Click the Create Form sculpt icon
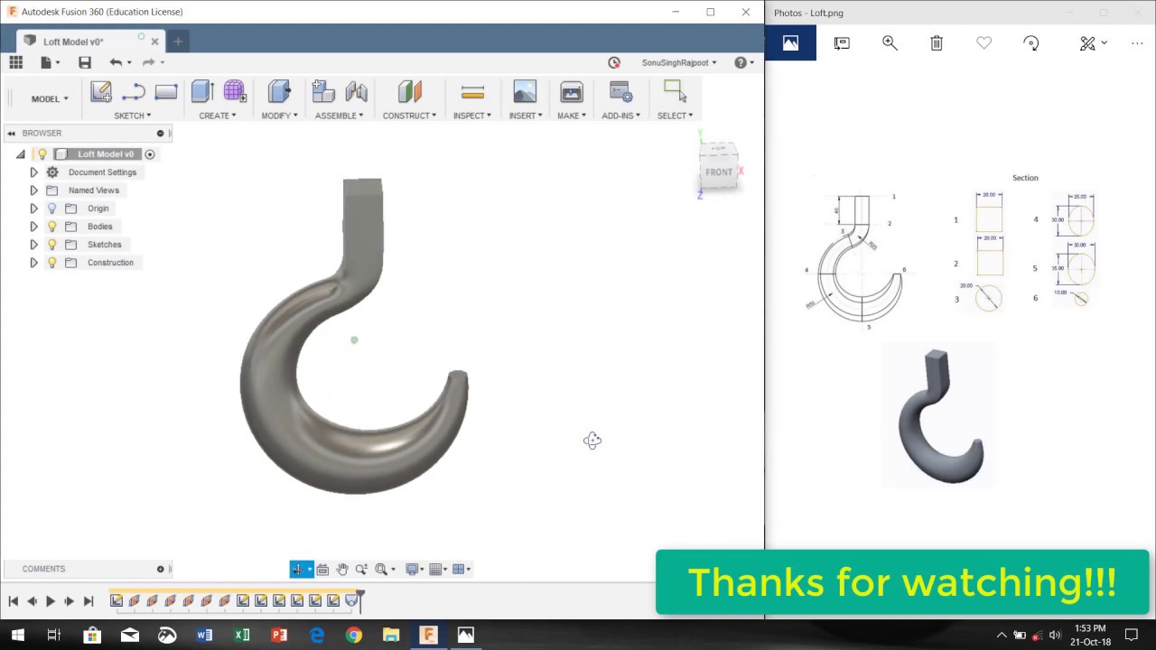Viewport: 1156px width, 650px height. pyautogui.click(x=235, y=91)
